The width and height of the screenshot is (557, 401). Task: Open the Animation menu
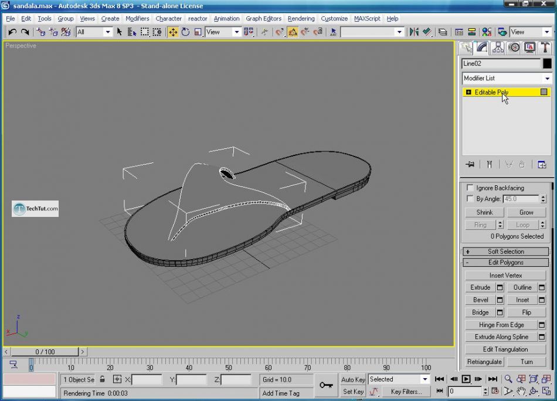click(x=226, y=19)
